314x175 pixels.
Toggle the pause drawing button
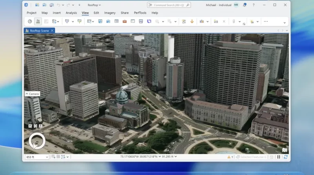click(x=279, y=157)
